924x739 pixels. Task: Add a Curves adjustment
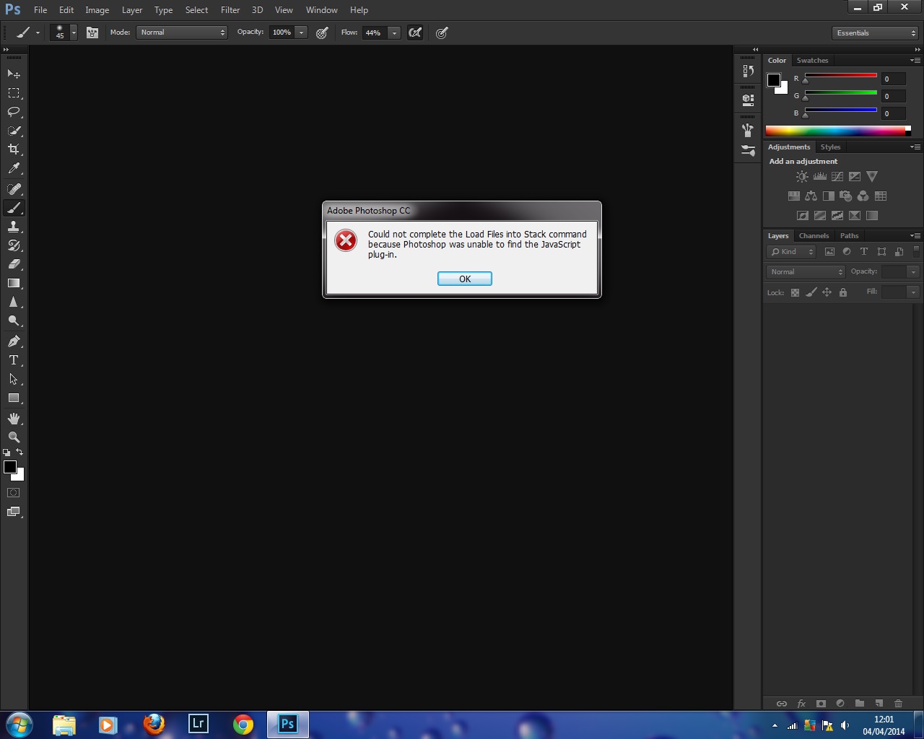pyautogui.click(x=837, y=177)
